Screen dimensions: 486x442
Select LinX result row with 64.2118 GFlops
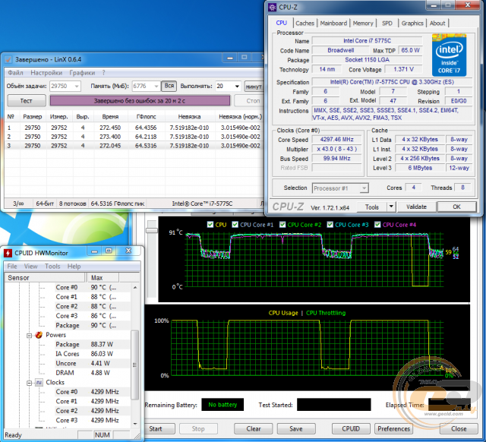pos(134,137)
